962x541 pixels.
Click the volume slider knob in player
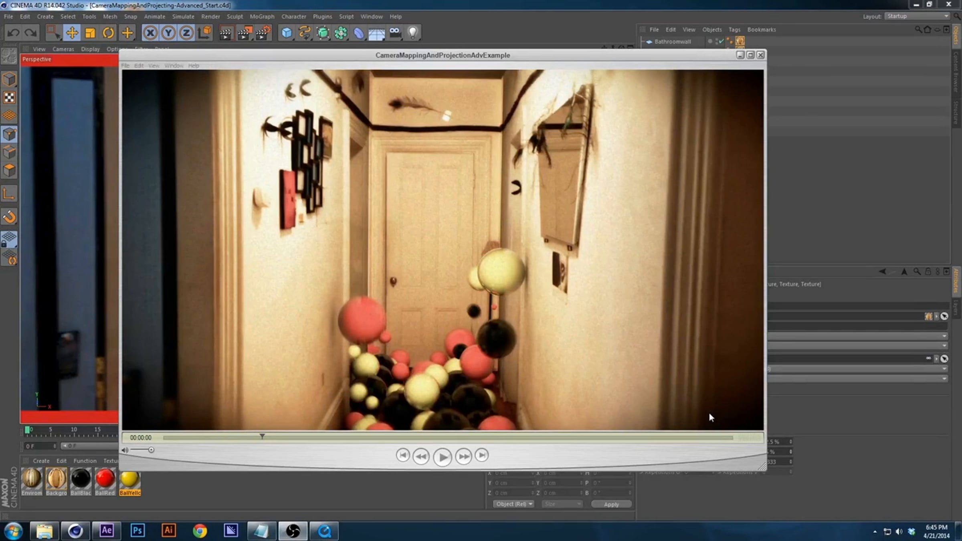click(151, 450)
